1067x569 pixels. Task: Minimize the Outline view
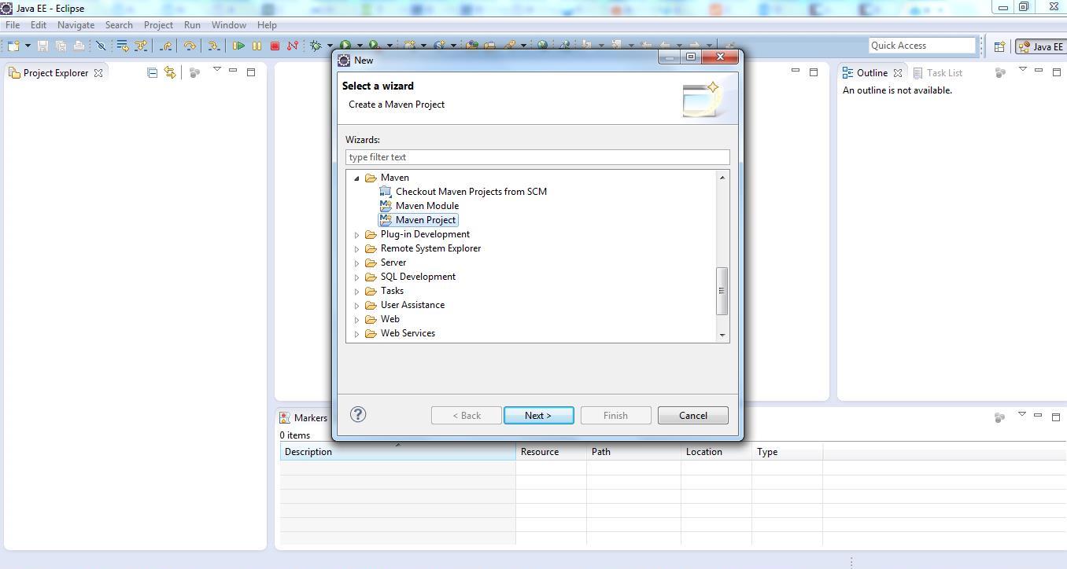click(1039, 71)
